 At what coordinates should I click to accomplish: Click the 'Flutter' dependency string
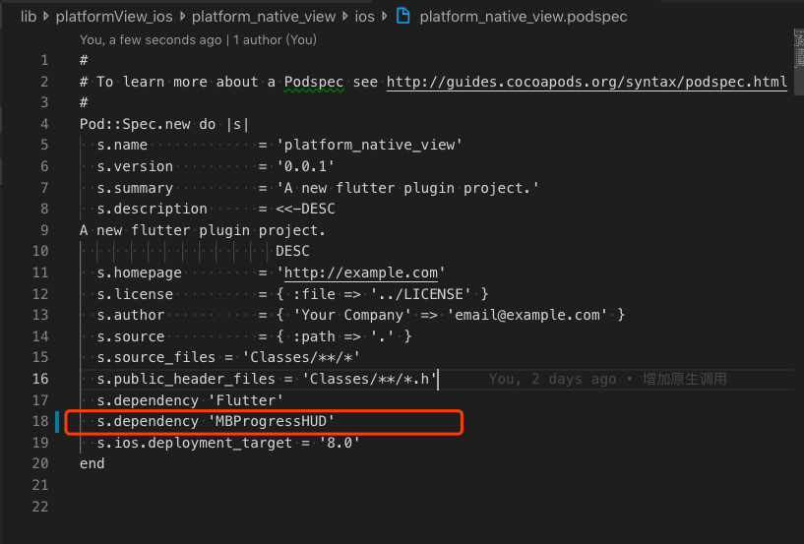tap(246, 400)
